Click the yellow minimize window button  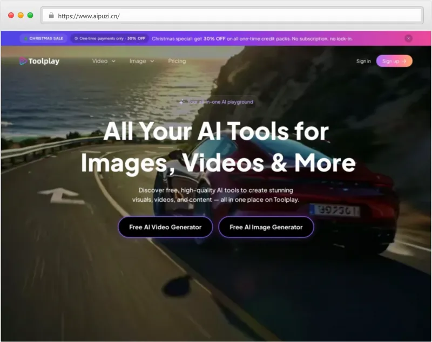pyautogui.click(x=21, y=16)
